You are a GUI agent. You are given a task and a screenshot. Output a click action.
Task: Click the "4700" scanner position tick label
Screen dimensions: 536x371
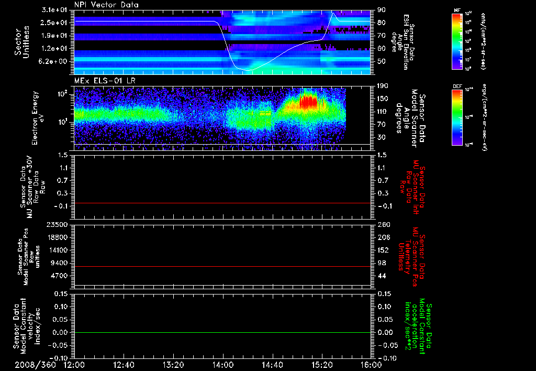click(x=59, y=276)
